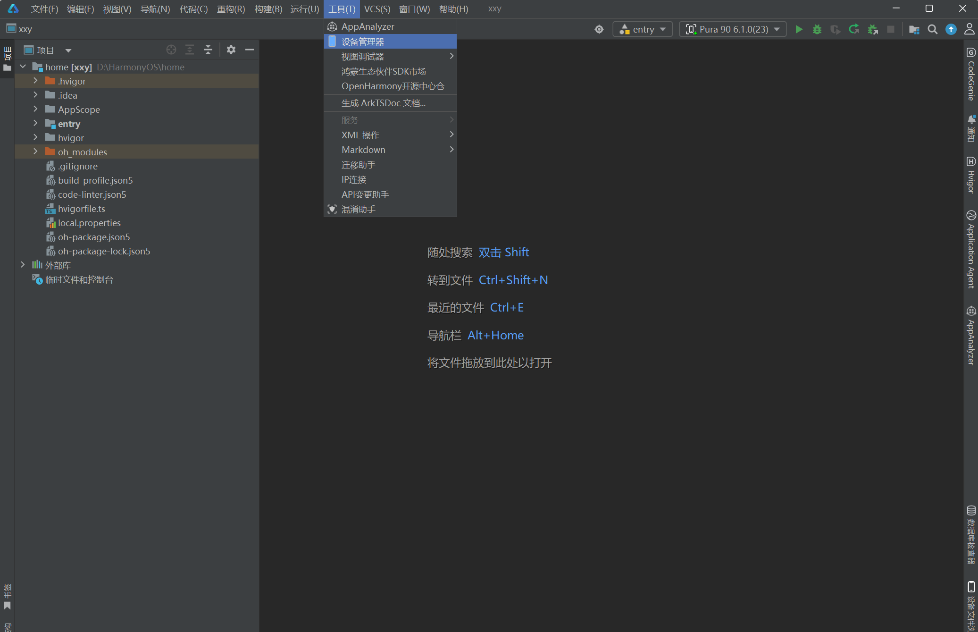Expand the AppScope folder
978x632 pixels.
(35, 109)
